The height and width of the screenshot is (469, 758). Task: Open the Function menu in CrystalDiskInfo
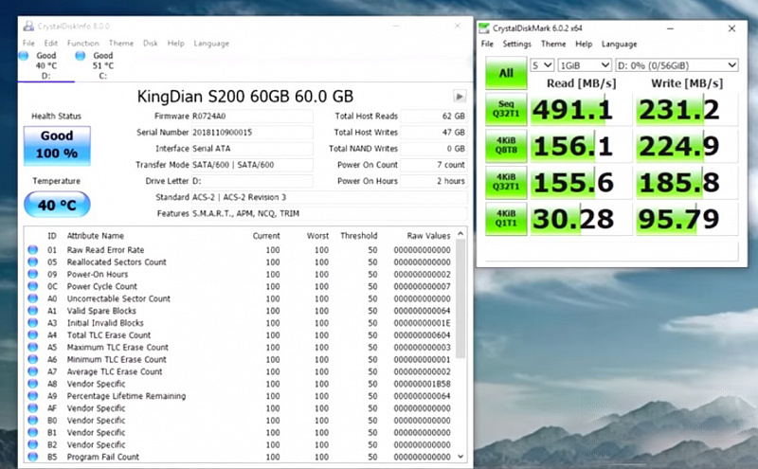(x=82, y=43)
